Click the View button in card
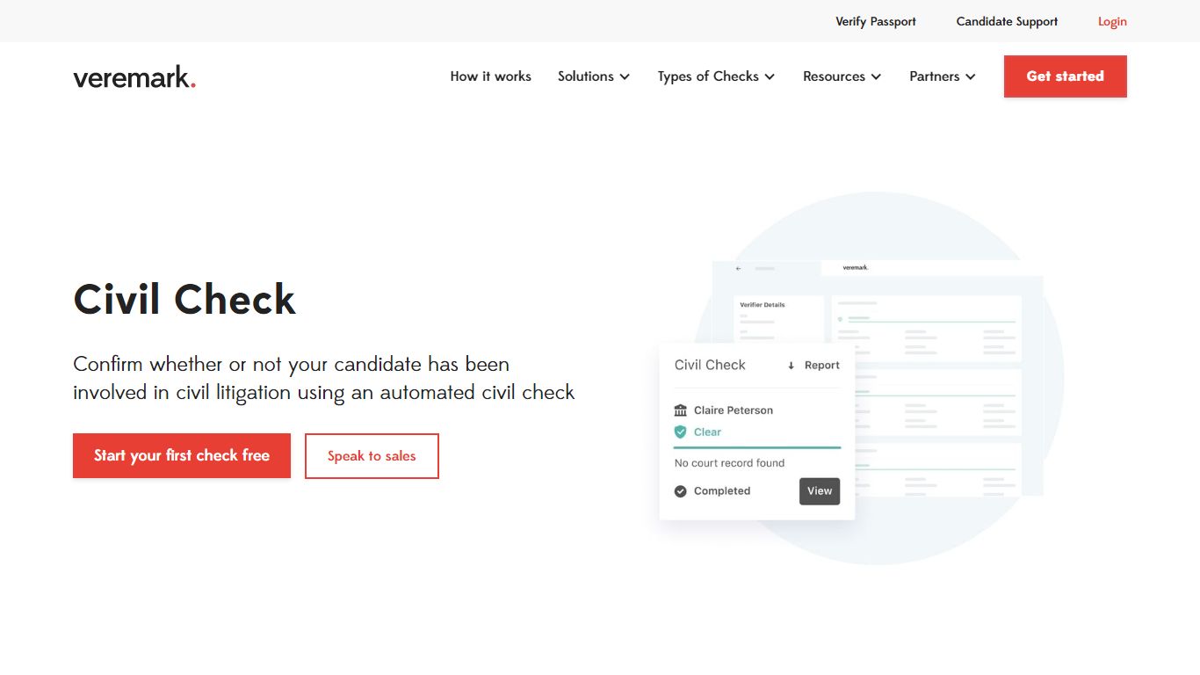Screen dimensions: 1200x675 pyautogui.click(x=820, y=491)
